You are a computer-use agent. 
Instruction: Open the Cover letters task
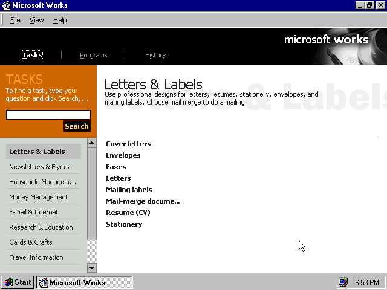(x=128, y=144)
